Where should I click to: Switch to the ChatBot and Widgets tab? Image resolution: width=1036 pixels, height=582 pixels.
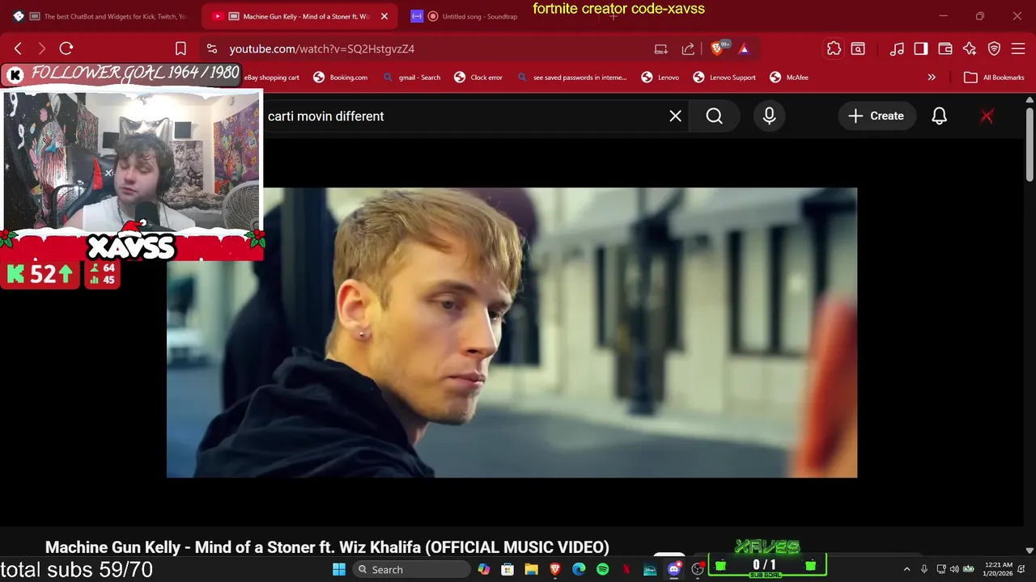pos(101,16)
